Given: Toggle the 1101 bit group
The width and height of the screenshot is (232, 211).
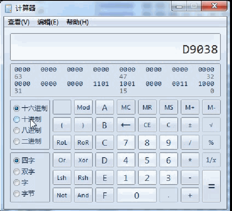Looking at the screenshot, I should (x=101, y=84).
